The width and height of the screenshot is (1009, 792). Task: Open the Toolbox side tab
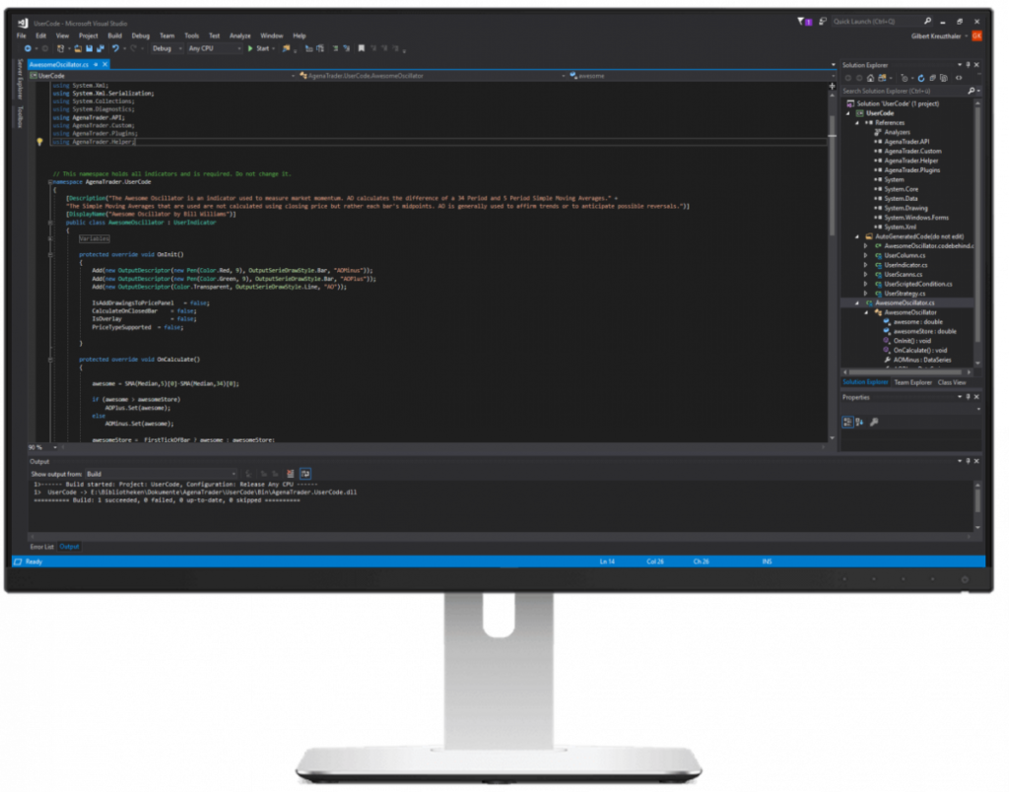20,117
